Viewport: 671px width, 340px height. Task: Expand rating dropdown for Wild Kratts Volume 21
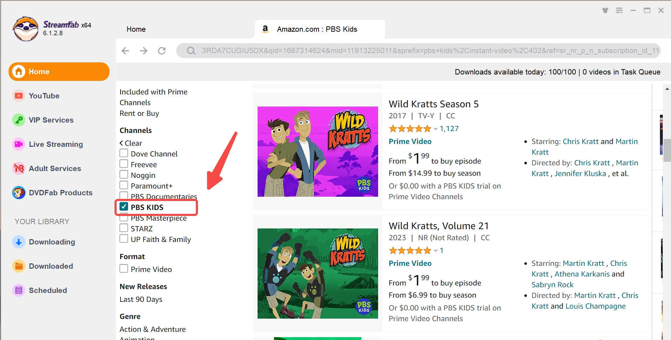436,251
